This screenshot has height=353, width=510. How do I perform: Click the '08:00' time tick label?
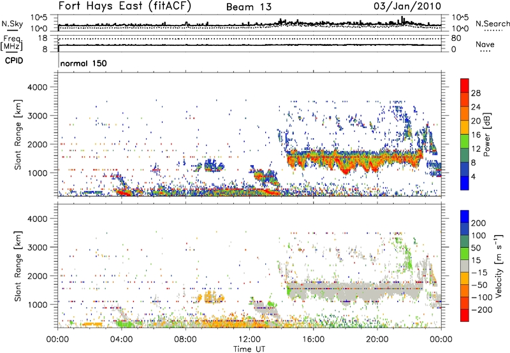click(186, 340)
